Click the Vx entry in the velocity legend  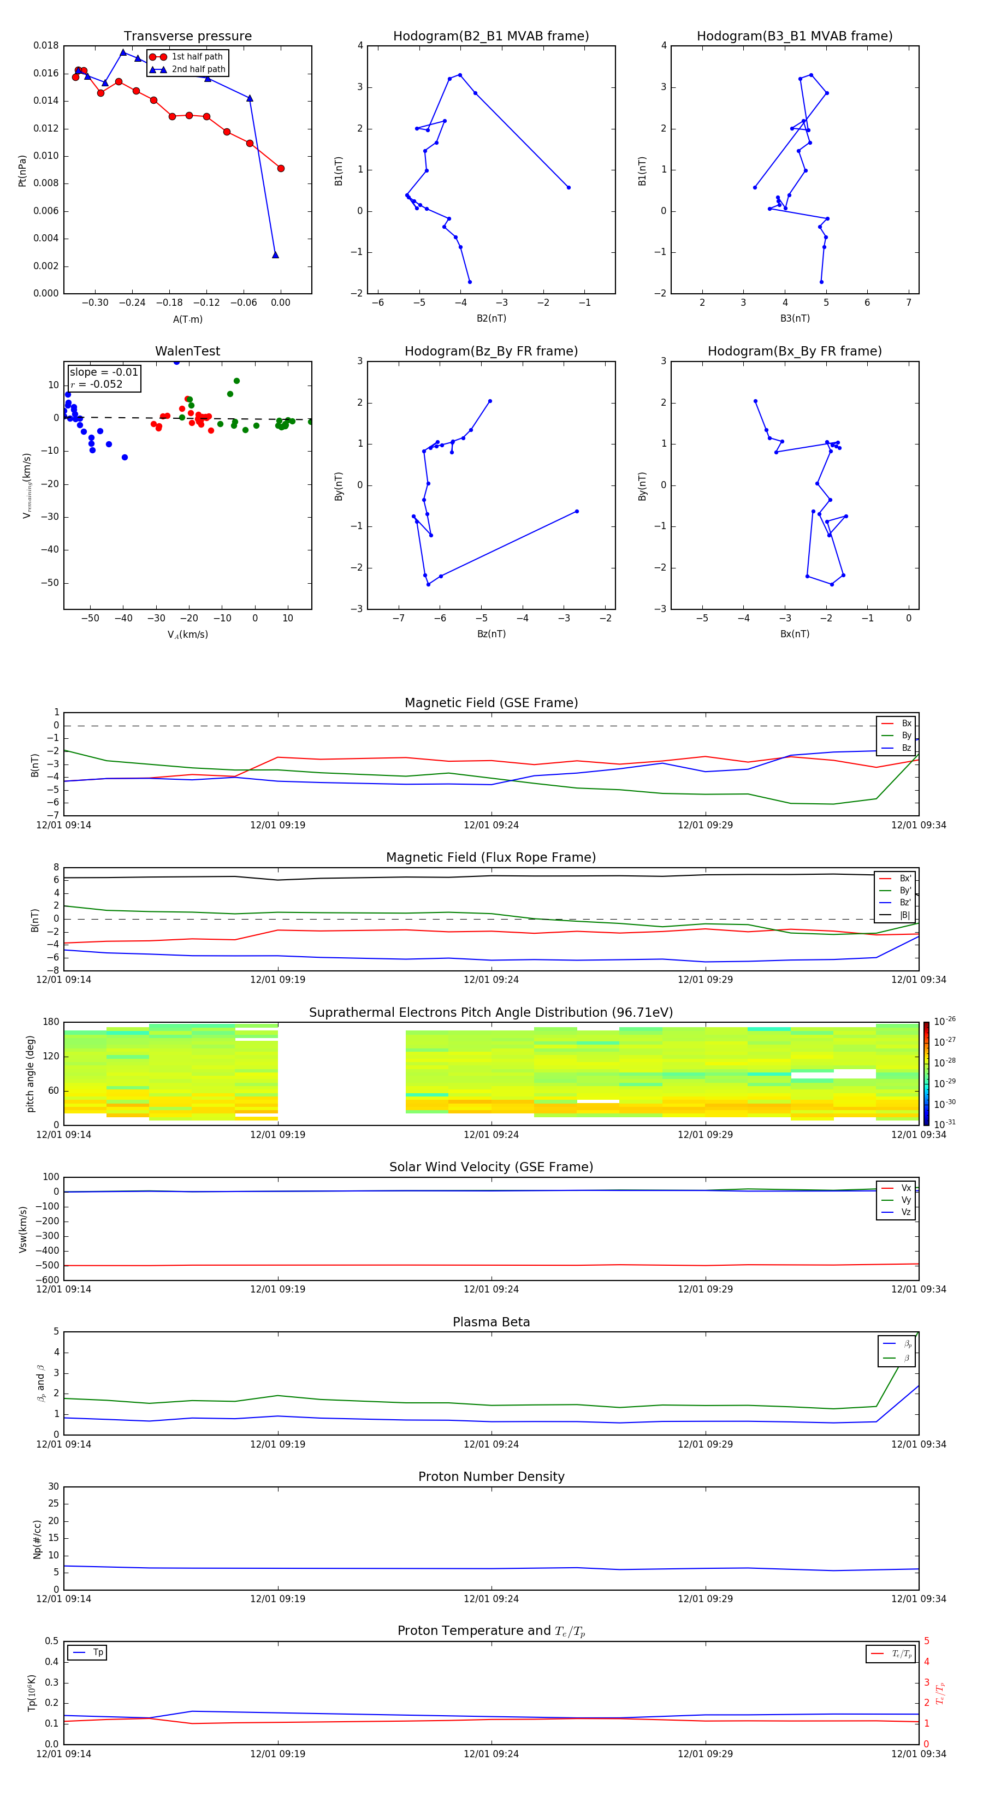pyautogui.click(x=896, y=1188)
